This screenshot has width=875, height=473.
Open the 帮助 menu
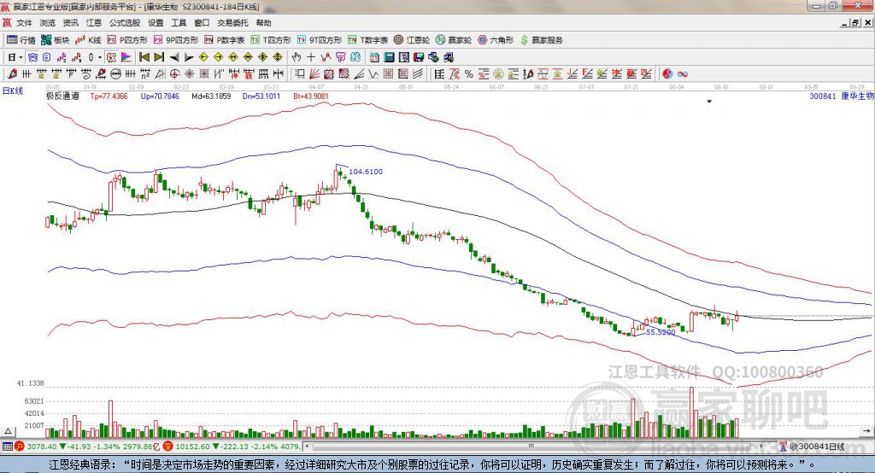tap(263, 23)
